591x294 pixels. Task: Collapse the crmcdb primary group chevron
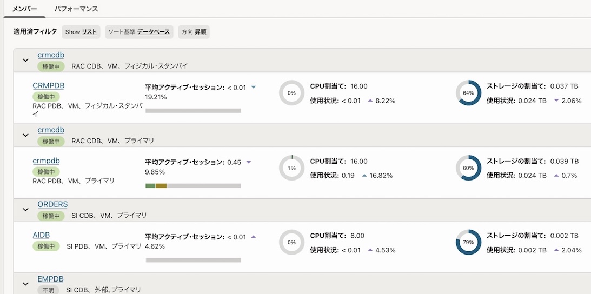(25, 135)
